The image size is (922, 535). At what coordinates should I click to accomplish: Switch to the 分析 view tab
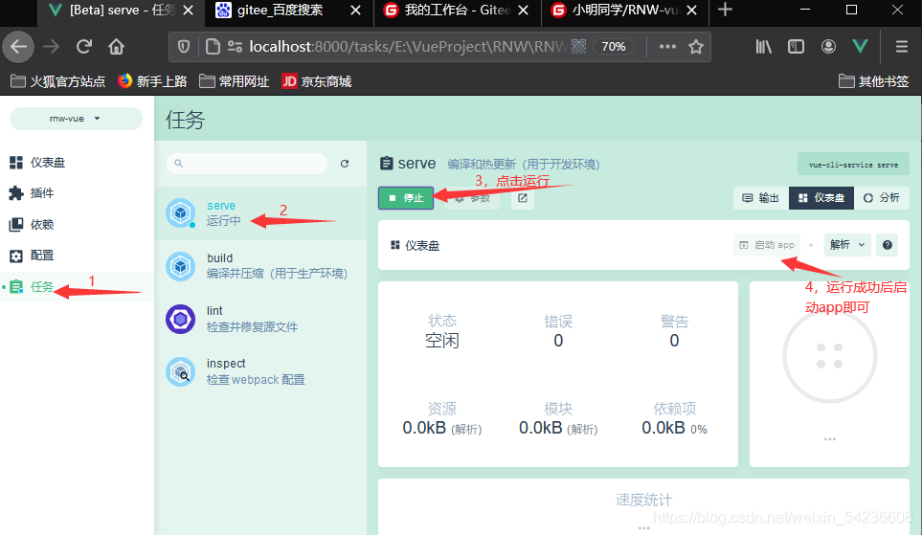[x=882, y=198]
